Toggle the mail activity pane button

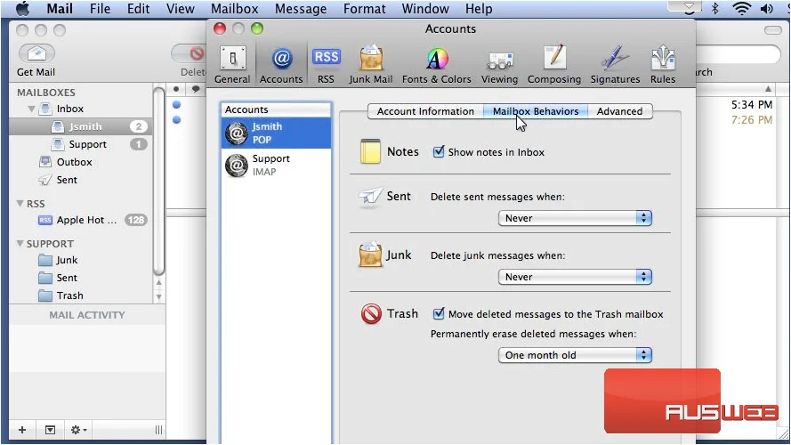point(50,430)
